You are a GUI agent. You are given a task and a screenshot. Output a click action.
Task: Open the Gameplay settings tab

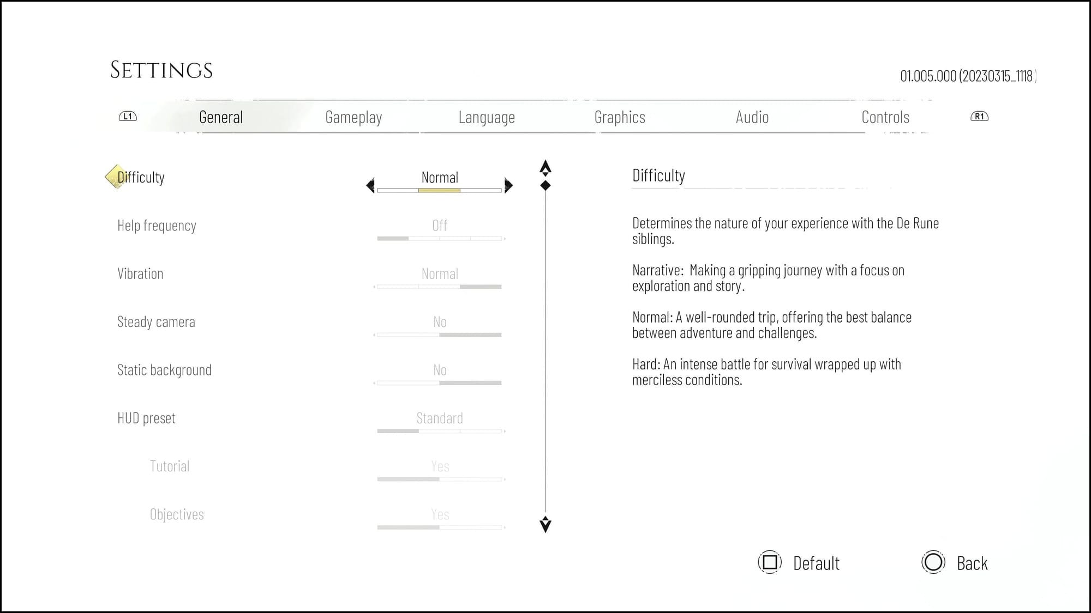point(352,116)
